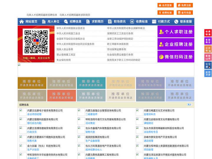Open the 劳动保障监察条例 link

coord(117,49)
